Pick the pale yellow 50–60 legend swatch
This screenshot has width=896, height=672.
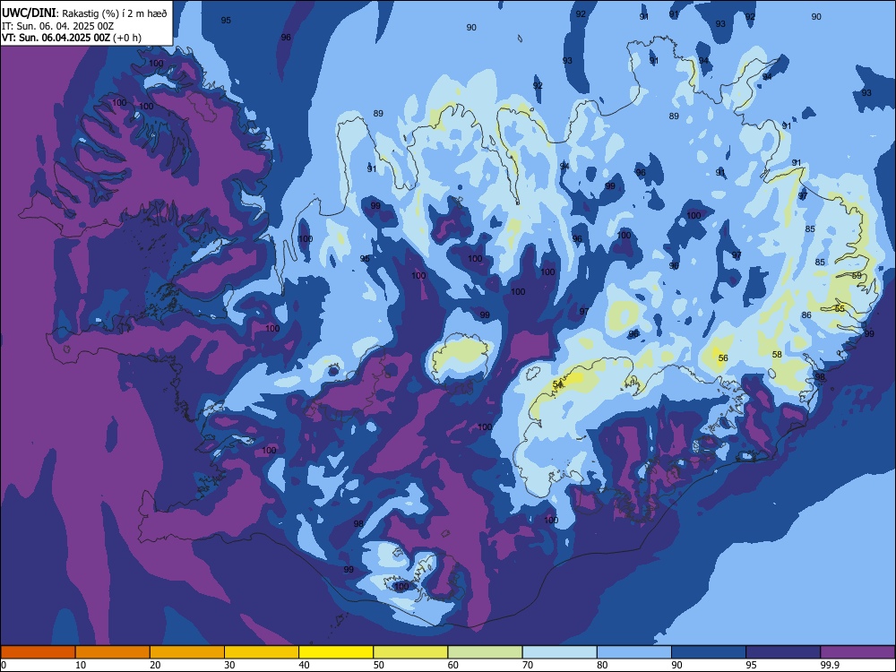click(x=411, y=652)
